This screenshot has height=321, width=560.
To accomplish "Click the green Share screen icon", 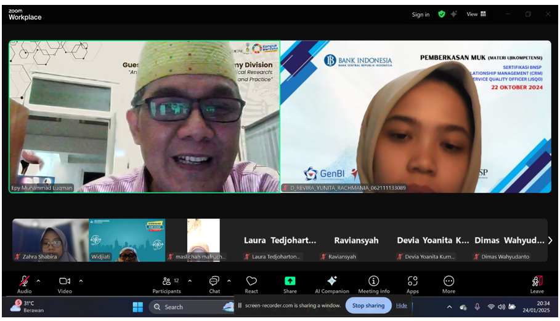I will [290, 281].
